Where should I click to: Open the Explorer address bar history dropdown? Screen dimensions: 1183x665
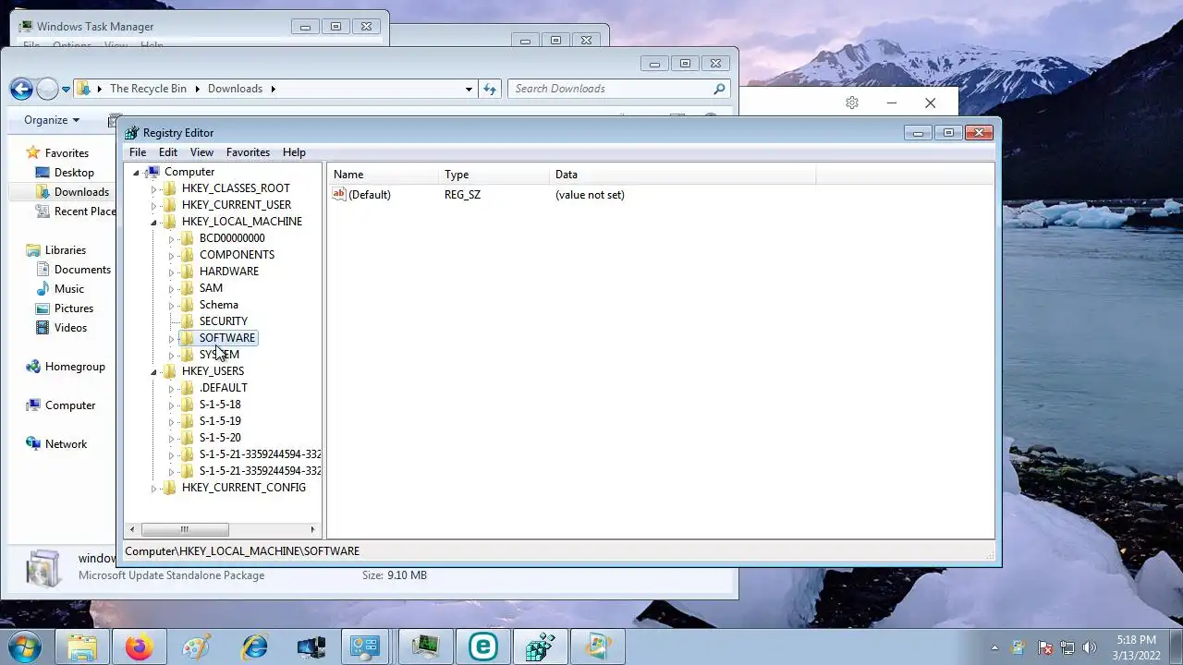click(469, 90)
